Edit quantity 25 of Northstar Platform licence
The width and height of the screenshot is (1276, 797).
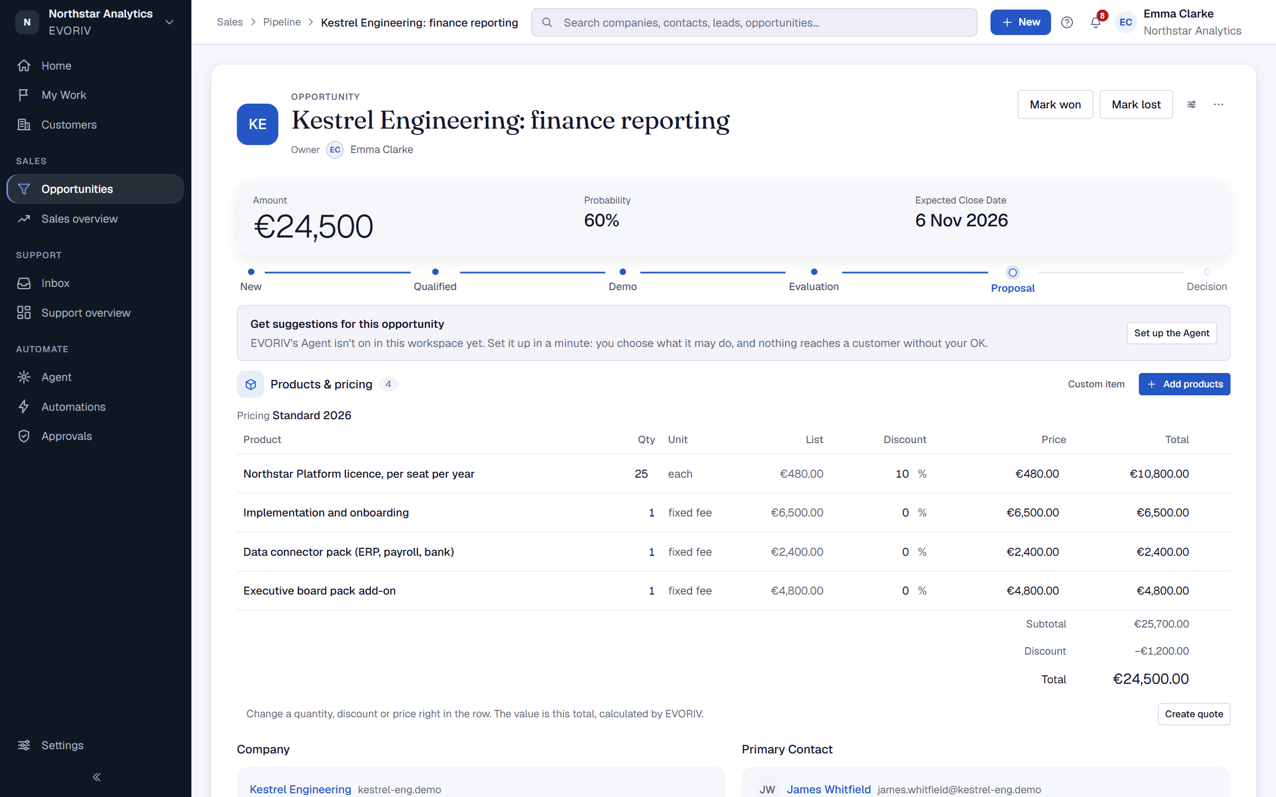[x=641, y=474]
